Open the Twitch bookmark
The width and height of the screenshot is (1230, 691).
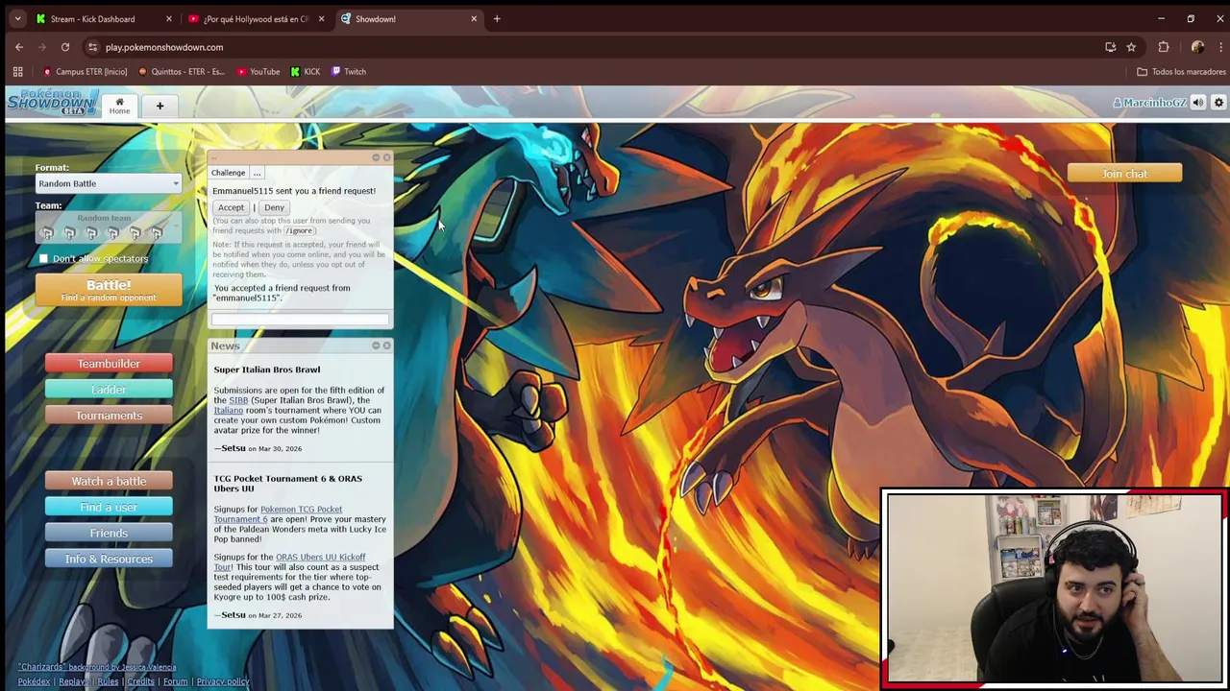[x=348, y=71]
